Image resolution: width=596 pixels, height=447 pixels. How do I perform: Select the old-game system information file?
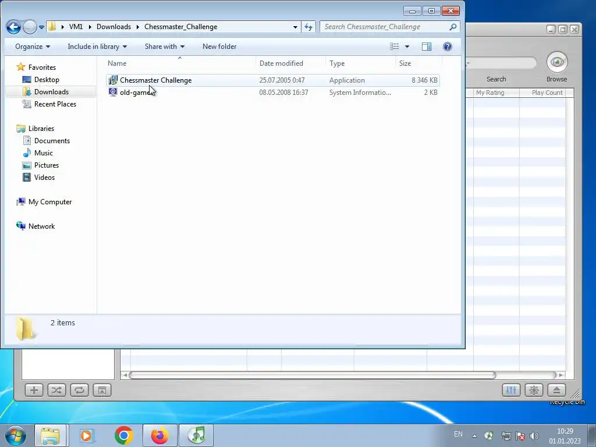tap(273, 93)
